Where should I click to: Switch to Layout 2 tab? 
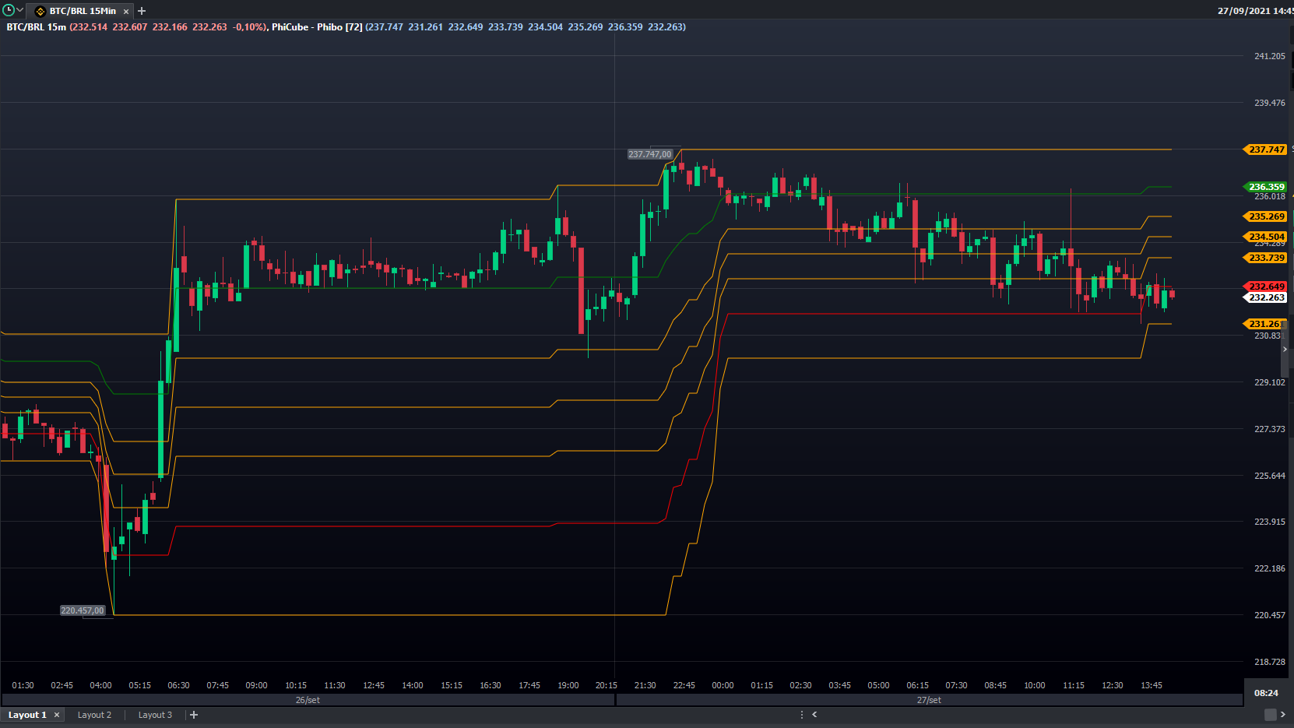94,715
